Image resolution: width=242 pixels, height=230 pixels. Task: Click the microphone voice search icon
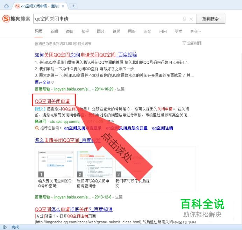(x=184, y=19)
